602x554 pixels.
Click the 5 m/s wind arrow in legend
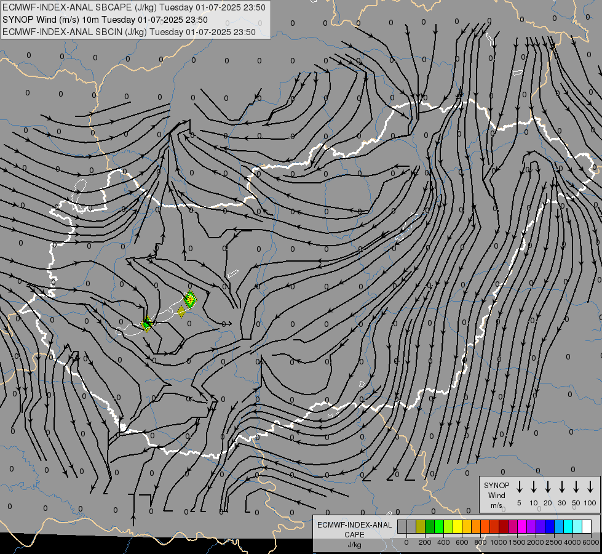tap(519, 487)
